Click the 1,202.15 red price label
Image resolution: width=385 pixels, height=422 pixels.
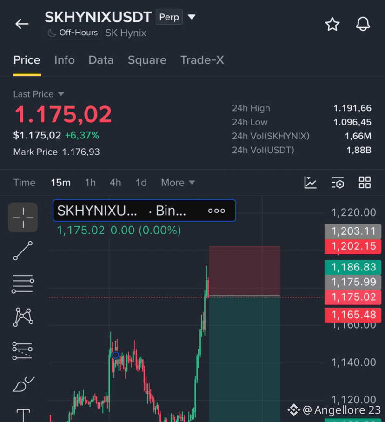tap(353, 246)
